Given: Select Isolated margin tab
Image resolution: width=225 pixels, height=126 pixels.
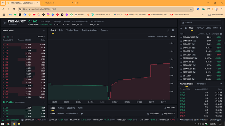Looking at the screenshot, I should tap(71, 108).
